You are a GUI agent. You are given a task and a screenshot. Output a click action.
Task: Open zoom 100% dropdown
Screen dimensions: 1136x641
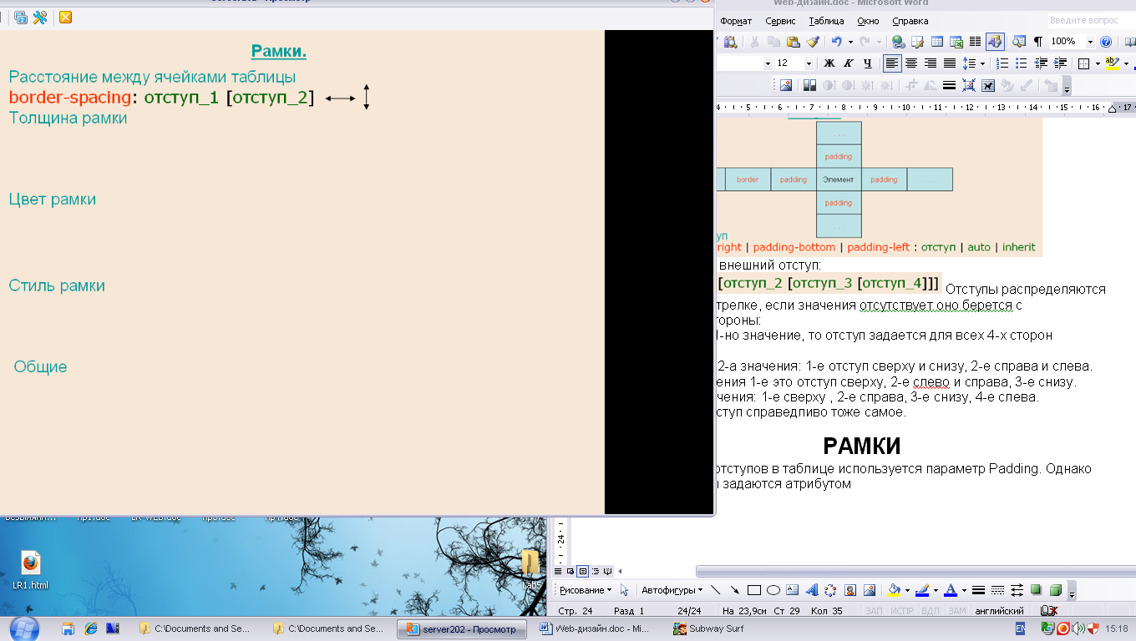coord(1090,42)
